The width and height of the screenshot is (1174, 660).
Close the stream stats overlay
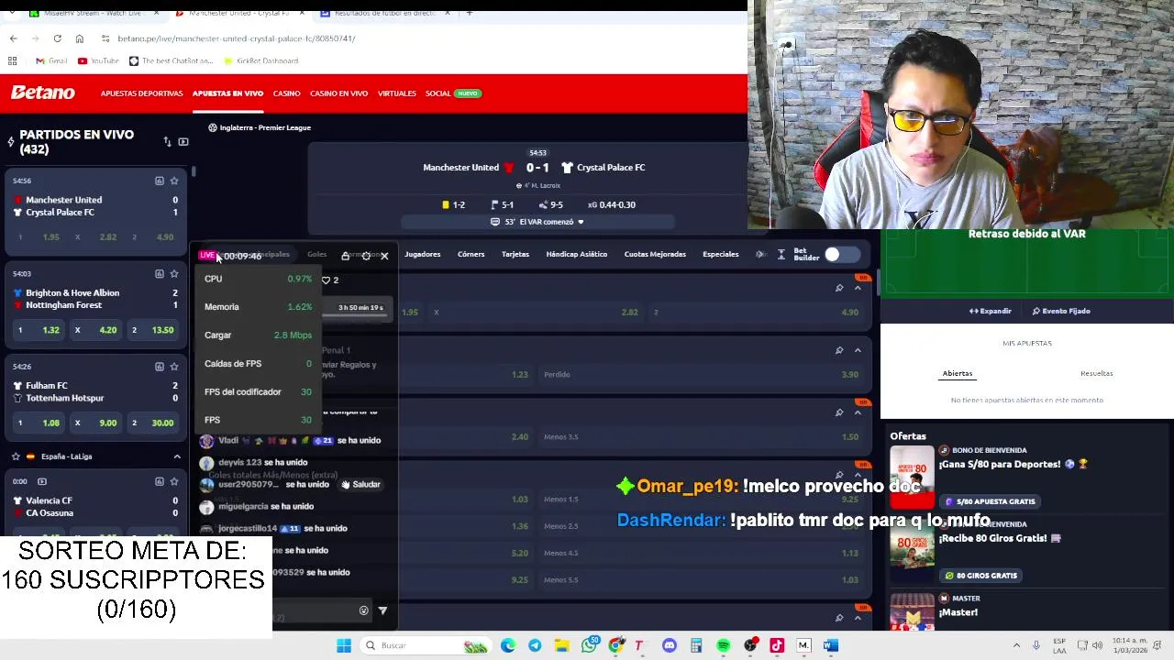384,256
